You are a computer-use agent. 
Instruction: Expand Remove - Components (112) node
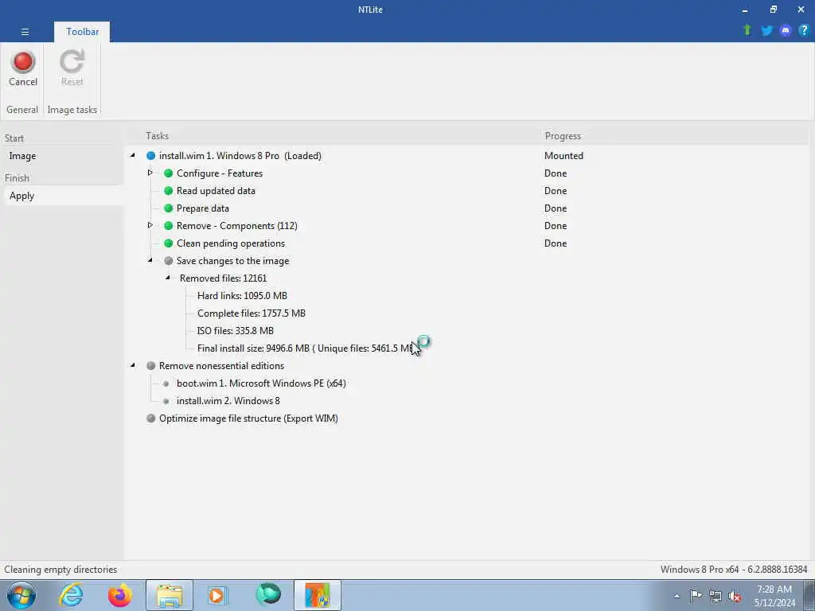(x=150, y=225)
